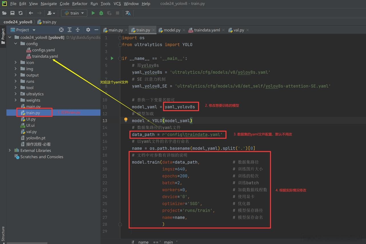Viewport: 366px width, 244px height.
Task: Select Scratches and Consoles
Action: click(42, 157)
